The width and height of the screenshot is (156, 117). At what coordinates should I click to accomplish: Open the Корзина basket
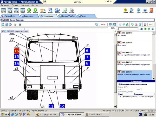click(65, 11)
